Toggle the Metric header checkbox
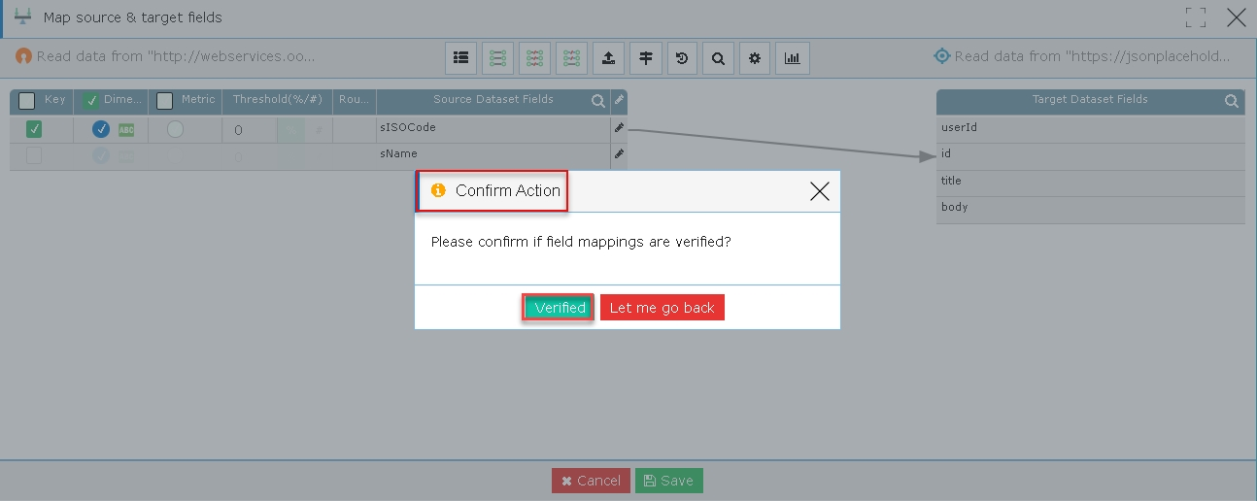 coord(165,100)
